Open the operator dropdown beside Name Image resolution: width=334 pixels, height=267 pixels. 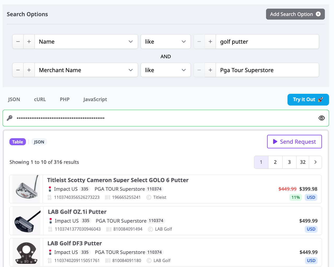pyautogui.click(x=166, y=42)
